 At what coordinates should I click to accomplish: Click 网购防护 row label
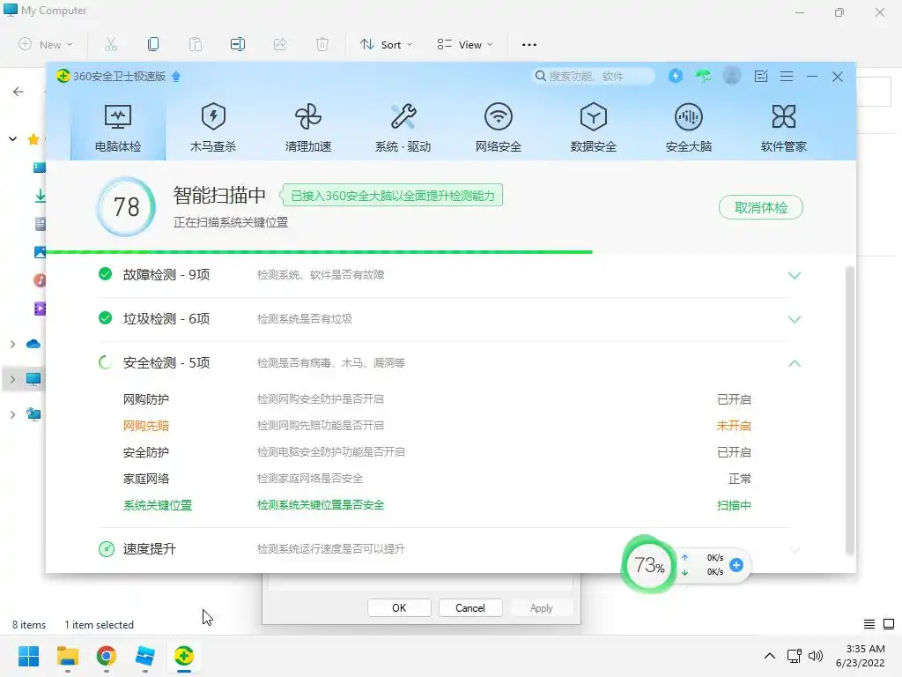click(x=146, y=399)
